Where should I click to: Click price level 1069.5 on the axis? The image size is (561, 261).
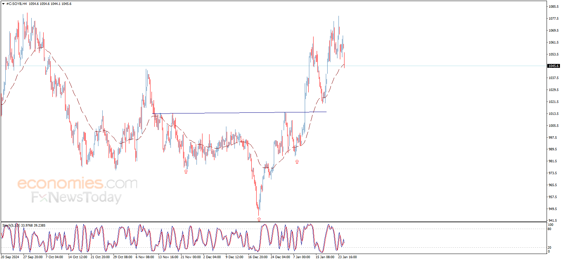554,31
